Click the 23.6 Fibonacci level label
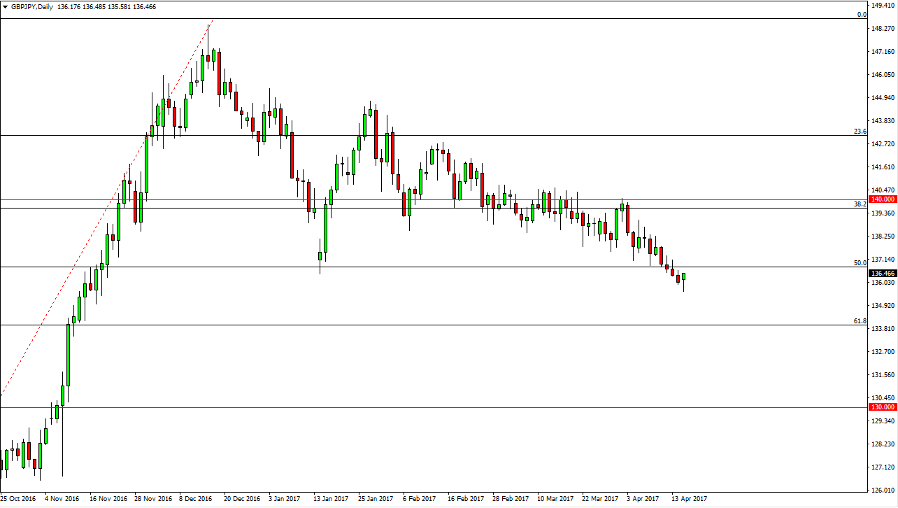Viewport: 898px width, 508px height. [x=860, y=131]
